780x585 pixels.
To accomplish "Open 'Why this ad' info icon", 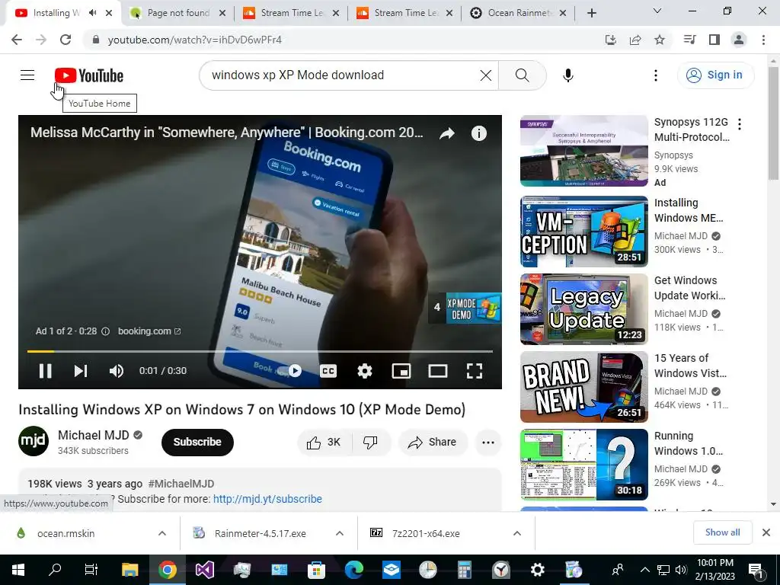I will tap(105, 331).
